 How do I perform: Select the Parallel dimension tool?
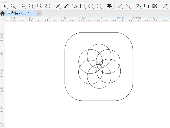(x=120, y=6)
